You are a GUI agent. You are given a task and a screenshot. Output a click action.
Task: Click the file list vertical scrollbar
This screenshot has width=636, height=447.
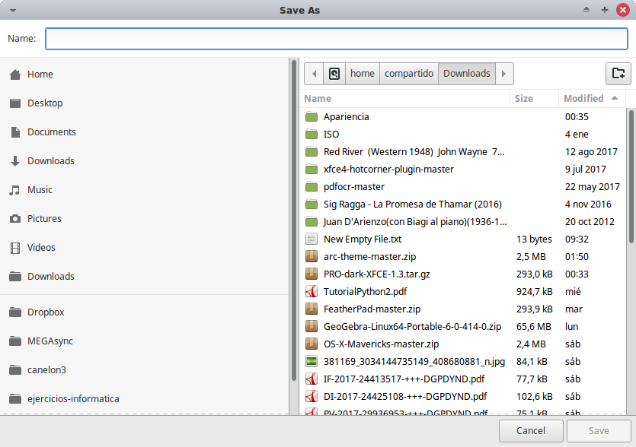pyautogui.click(x=631, y=175)
